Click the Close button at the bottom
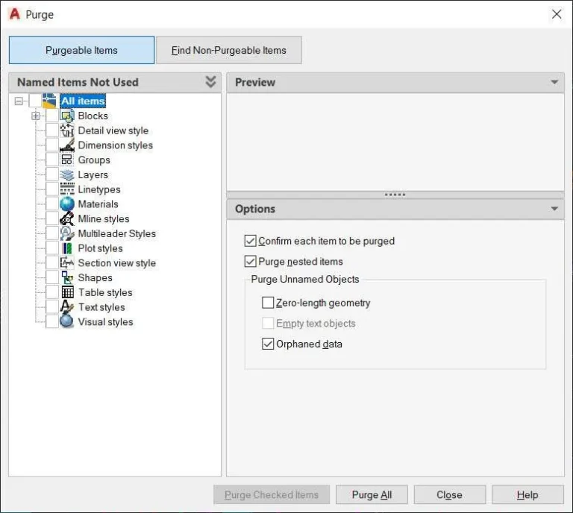The image size is (573, 513). coord(449,495)
